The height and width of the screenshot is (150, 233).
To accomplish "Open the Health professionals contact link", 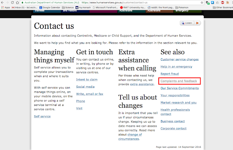I will point(175,112).
